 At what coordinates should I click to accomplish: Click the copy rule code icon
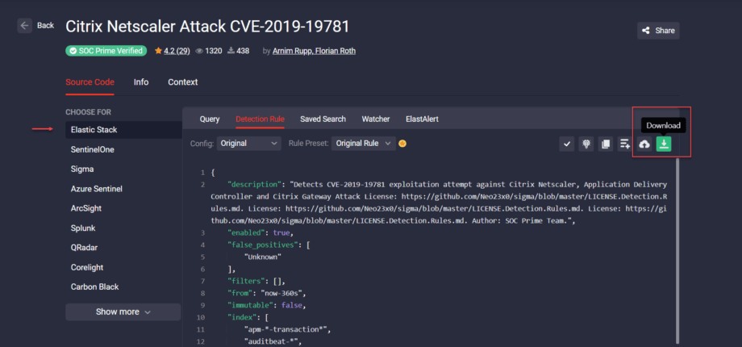click(x=606, y=144)
